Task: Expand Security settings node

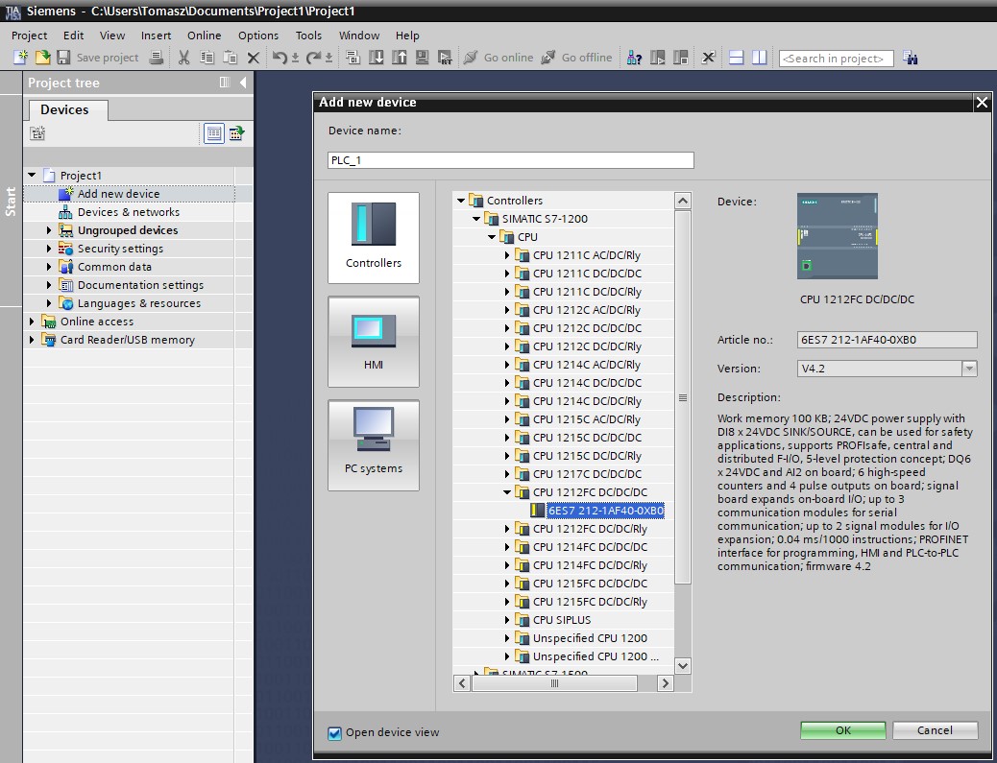Action: pos(49,249)
